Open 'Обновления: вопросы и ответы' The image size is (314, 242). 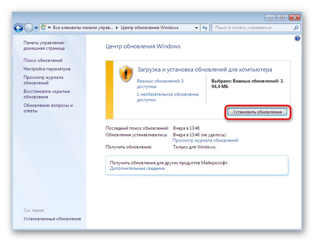(48, 108)
